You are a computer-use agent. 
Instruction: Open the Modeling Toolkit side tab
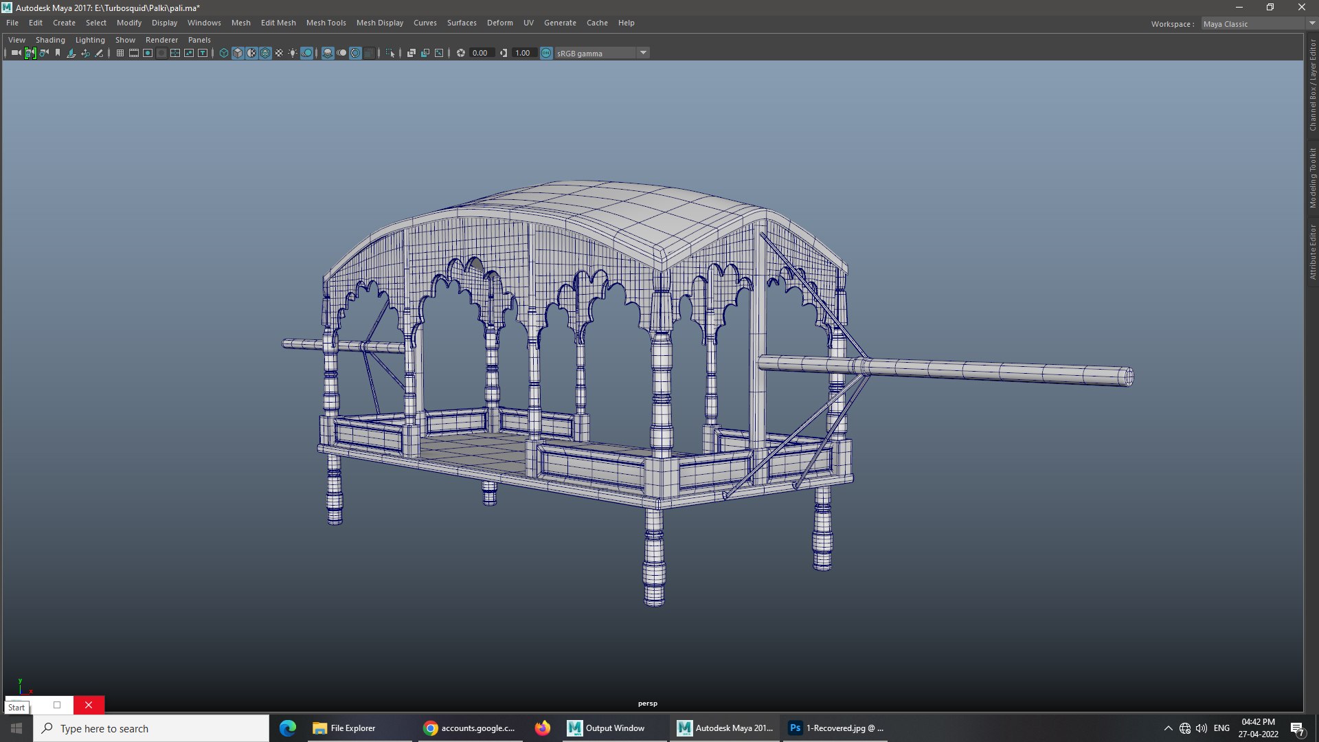pyautogui.click(x=1312, y=177)
